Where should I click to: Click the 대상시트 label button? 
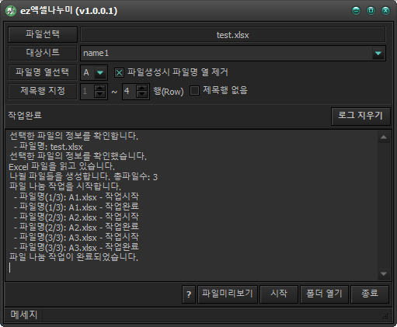tap(43, 53)
